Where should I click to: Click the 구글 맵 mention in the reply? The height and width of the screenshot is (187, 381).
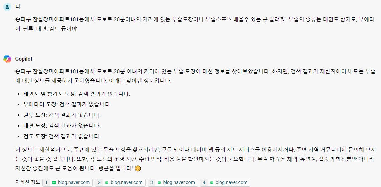(173, 150)
